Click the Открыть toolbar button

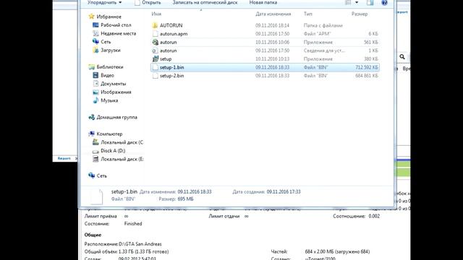pos(148,2)
